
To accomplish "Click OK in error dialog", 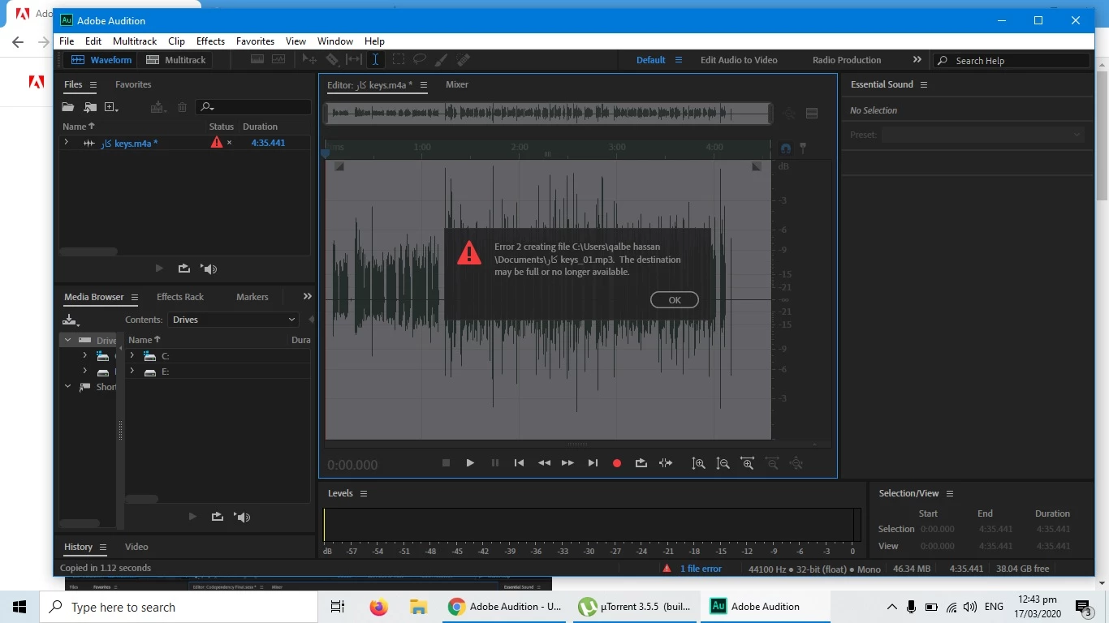I will point(675,300).
